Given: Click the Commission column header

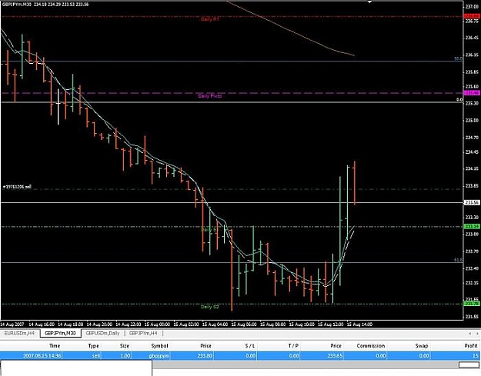Looking at the screenshot, I should click(371, 346).
